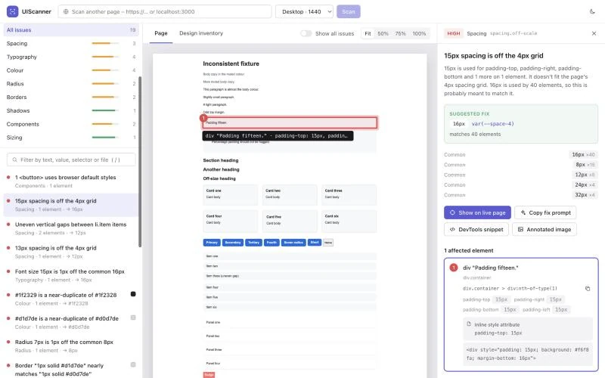Click the red marker 1 badge on page preview

point(203,118)
